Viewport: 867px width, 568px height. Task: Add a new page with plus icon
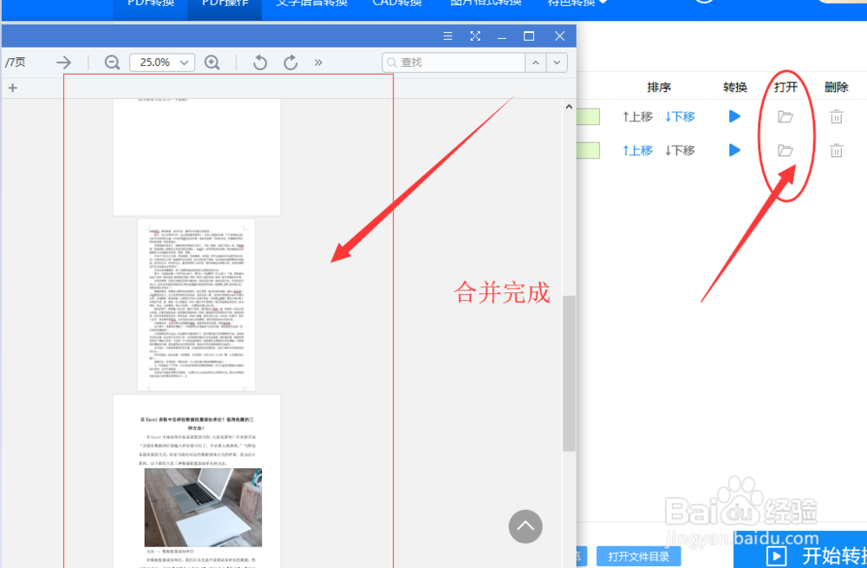tap(12, 88)
